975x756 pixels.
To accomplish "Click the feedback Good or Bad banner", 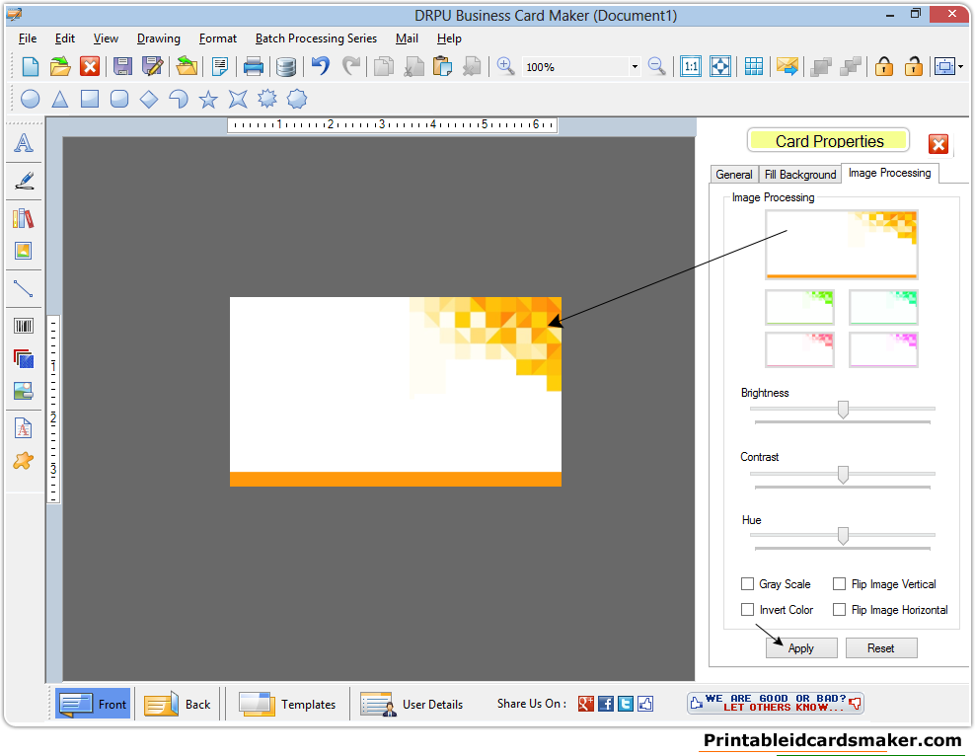I will (x=776, y=703).
